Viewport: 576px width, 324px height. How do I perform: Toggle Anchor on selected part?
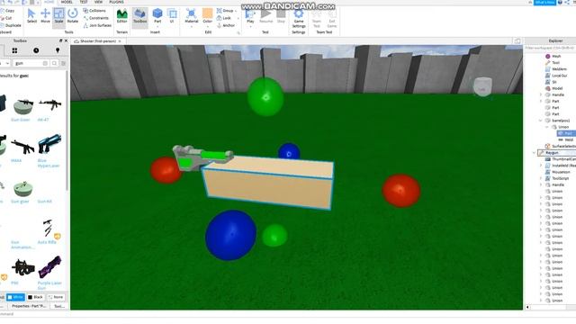tap(226, 25)
